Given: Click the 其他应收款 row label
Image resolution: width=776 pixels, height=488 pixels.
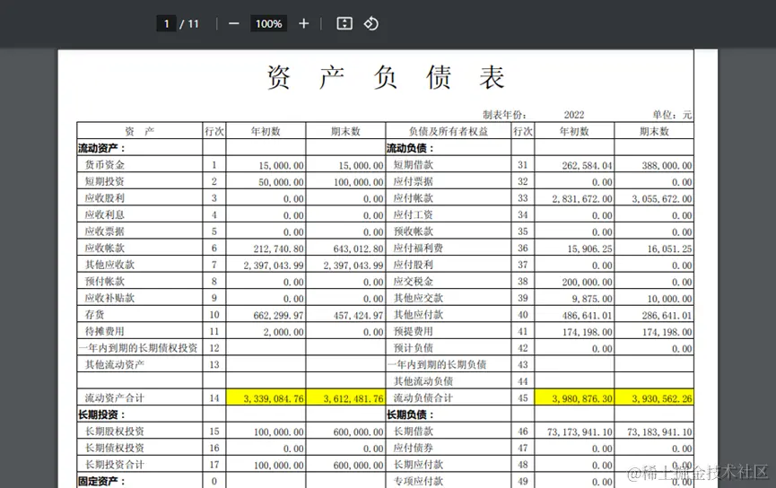Looking at the screenshot, I should tap(109, 265).
